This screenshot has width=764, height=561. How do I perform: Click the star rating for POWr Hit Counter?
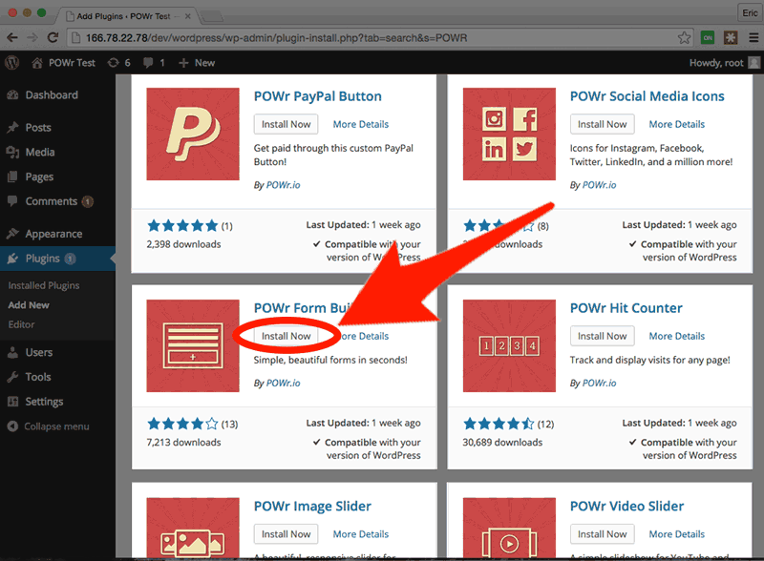tap(499, 425)
